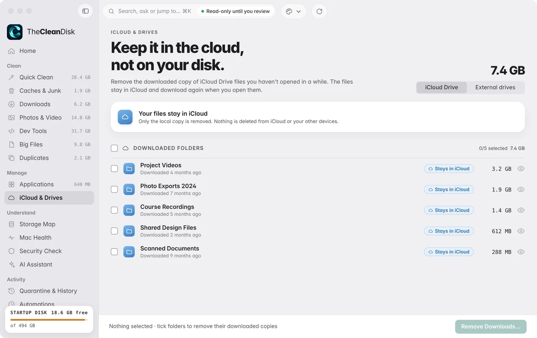
Task: Click the folder icon for Shared Design Files
Action: coord(129,231)
